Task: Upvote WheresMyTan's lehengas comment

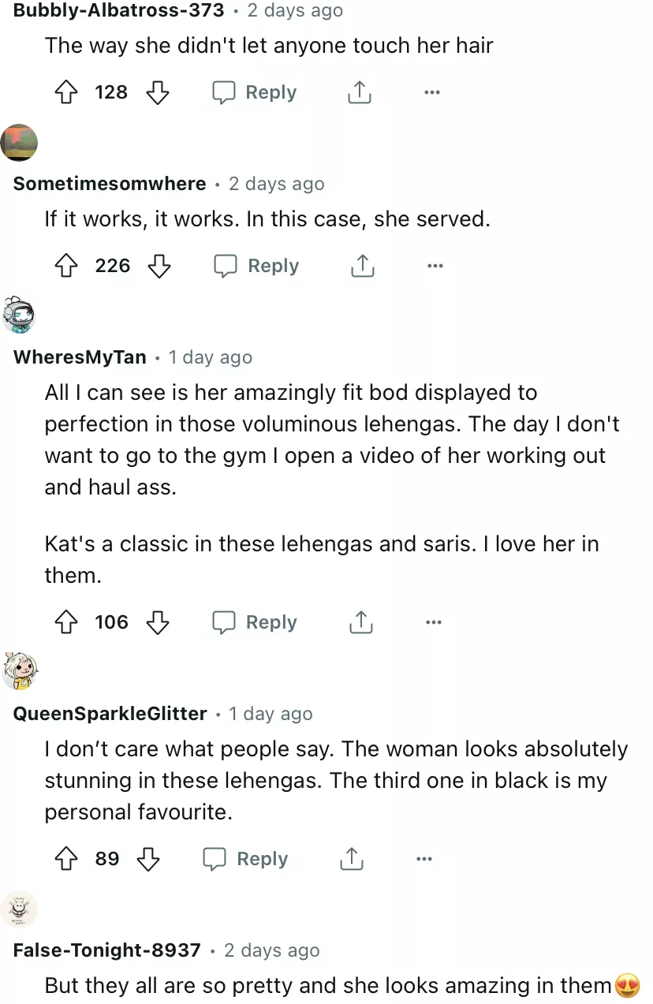Action: [x=66, y=623]
